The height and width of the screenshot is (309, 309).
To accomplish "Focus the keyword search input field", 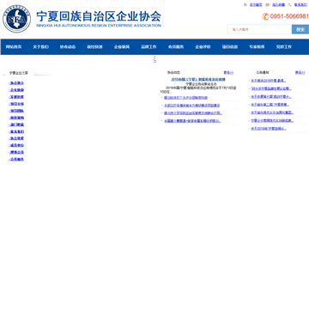I will (x=259, y=29).
